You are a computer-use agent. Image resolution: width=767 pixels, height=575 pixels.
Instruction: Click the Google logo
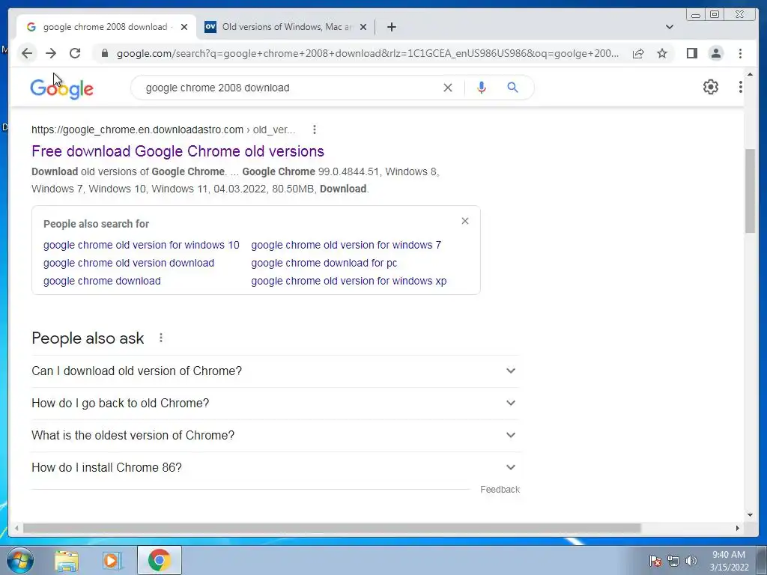tap(61, 88)
